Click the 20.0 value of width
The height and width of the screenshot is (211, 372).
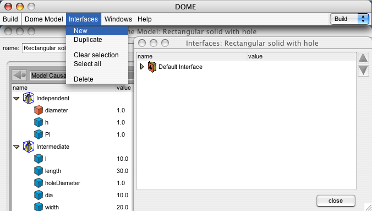(122, 207)
